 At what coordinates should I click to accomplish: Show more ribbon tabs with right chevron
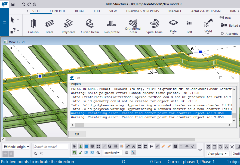(238, 11)
